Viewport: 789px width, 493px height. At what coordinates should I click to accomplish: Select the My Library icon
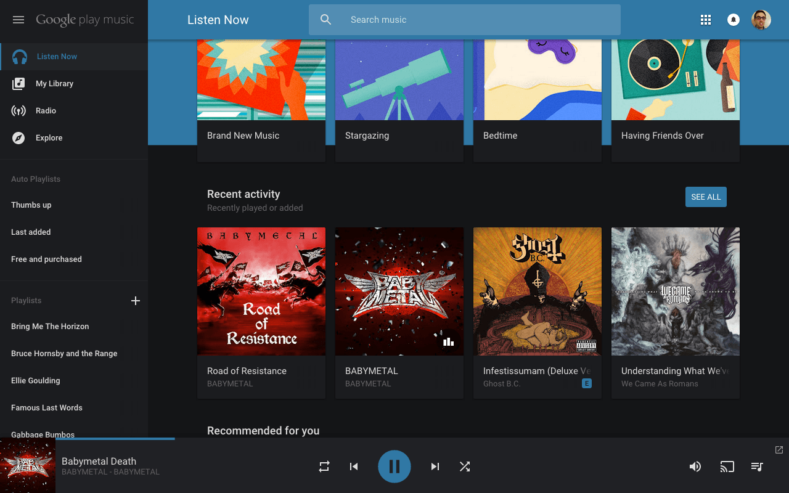[x=18, y=83]
